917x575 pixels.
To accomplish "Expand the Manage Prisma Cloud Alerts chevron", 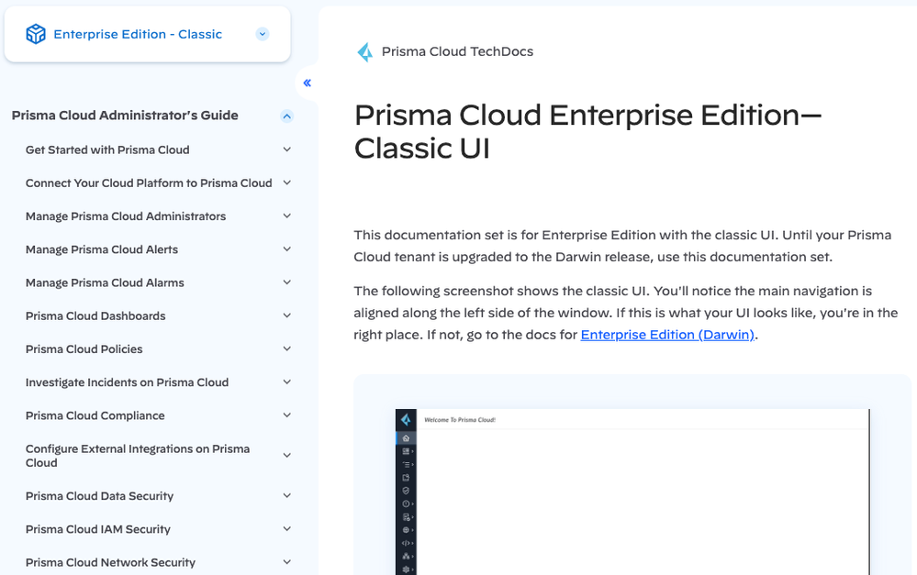I will [287, 249].
